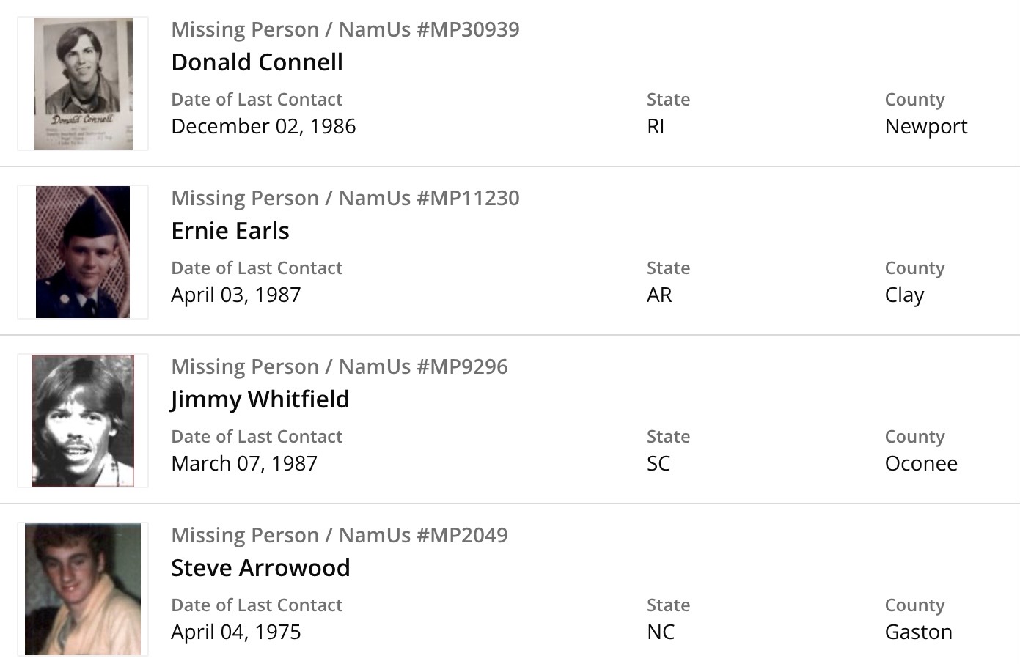Open Donald Connell's photo thumbnail
Screen dimensions: 1020x664
(x=83, y=84)
